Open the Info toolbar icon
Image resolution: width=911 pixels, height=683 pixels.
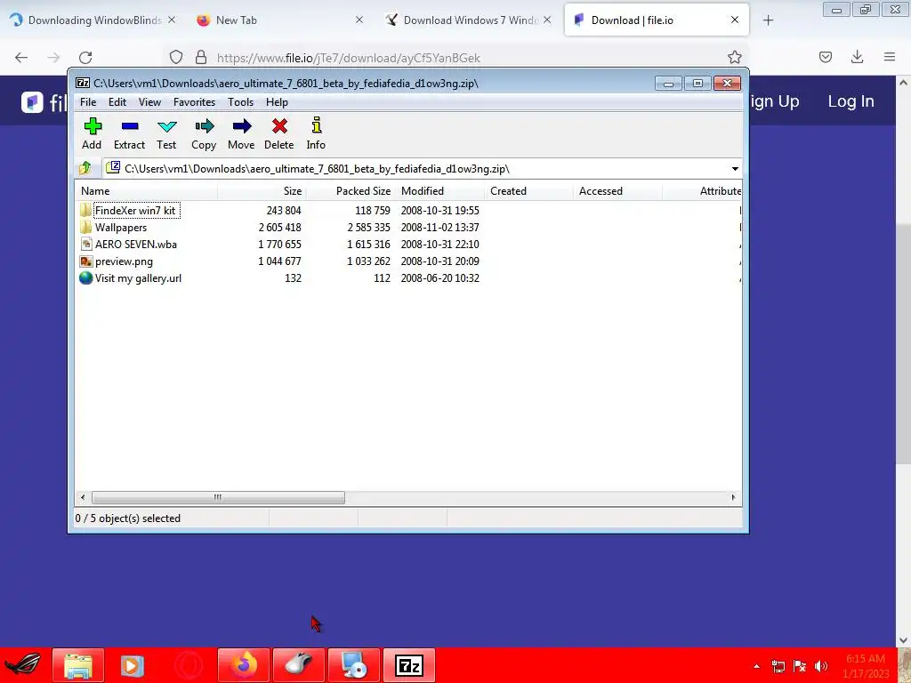[x=316, y=125]
